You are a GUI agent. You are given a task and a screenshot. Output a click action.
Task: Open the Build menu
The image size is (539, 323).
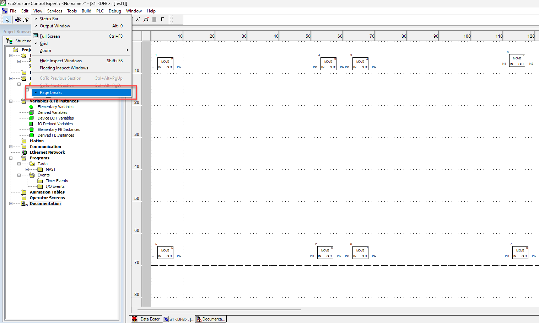[86, 11]
